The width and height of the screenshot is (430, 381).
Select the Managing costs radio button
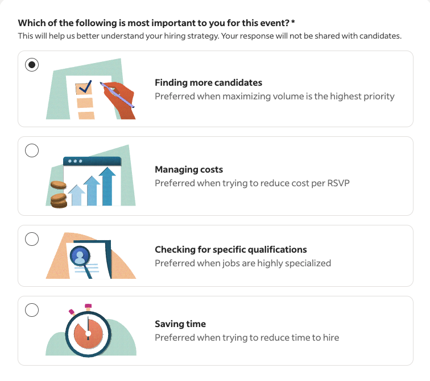(x=32, y=150)
